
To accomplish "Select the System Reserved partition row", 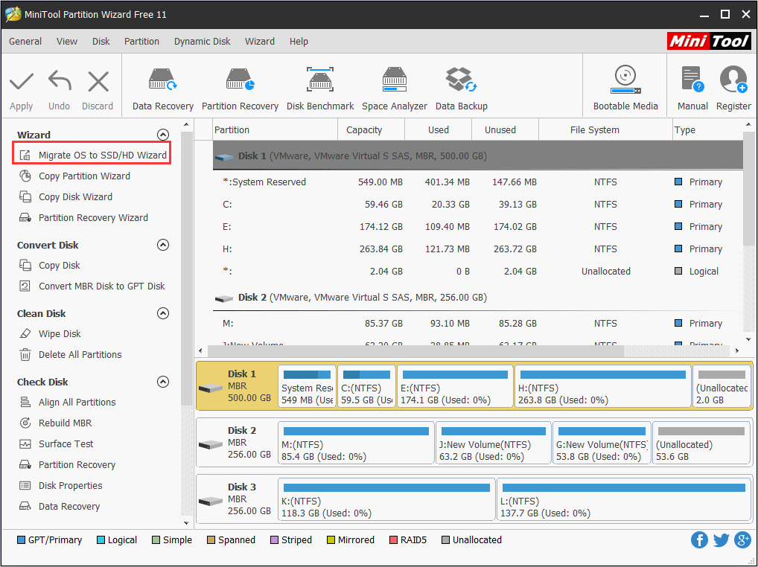I will [477, 182].
